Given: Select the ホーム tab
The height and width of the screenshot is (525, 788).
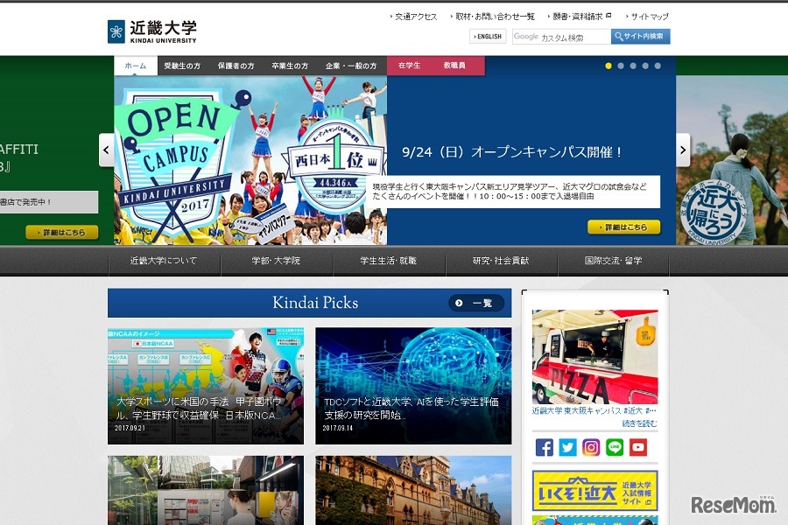Looking at the screenshot, I should [x=136, y=64].
